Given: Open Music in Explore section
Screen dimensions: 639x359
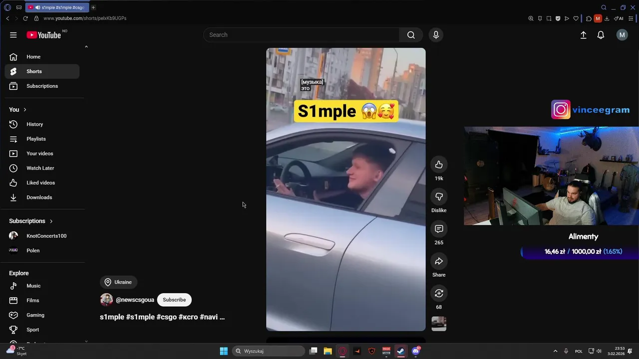Looking at the screenshot, I should (42, 286).
